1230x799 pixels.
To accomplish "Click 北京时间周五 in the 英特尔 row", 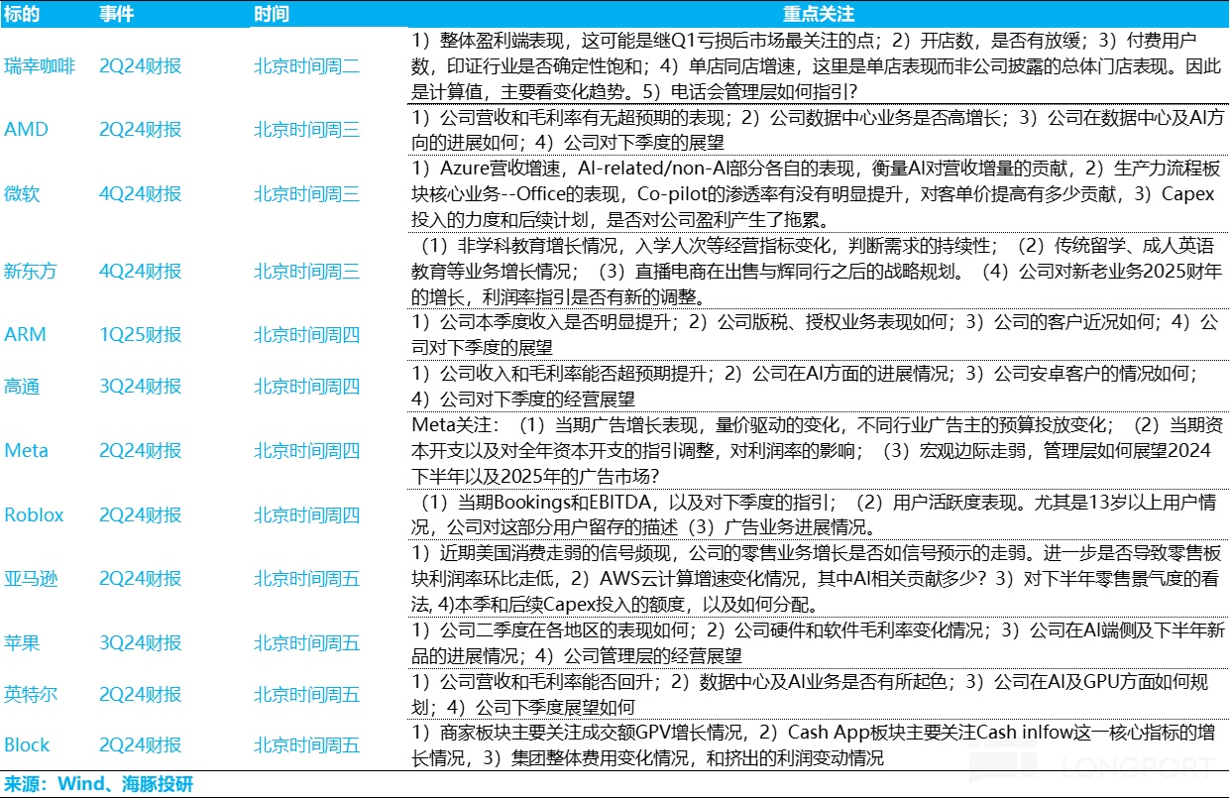I will (307, 693).
